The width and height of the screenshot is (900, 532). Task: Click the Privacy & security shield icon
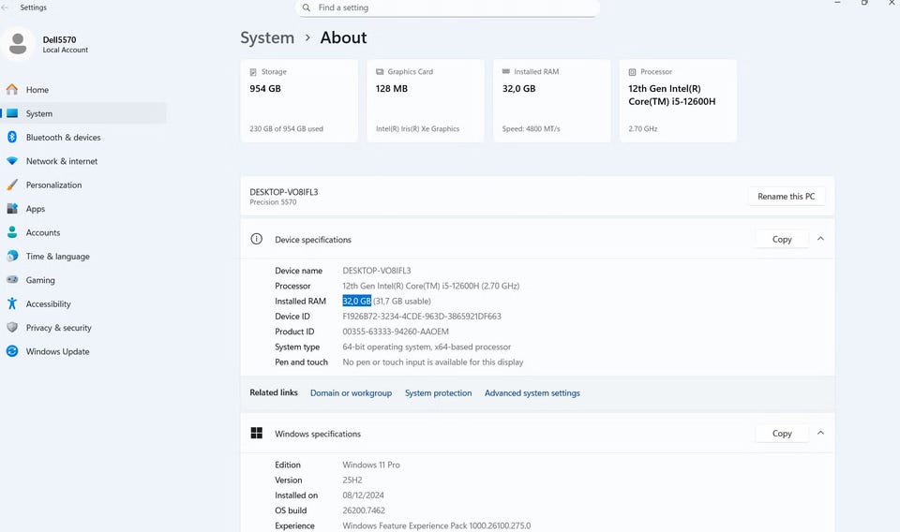pyautogui.click(x=12, y=328)
